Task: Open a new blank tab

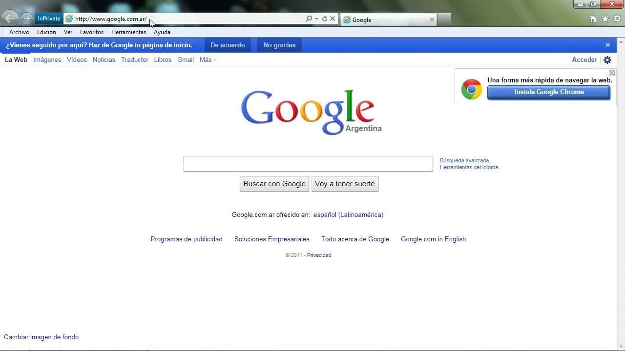Action: click(444, 19)
